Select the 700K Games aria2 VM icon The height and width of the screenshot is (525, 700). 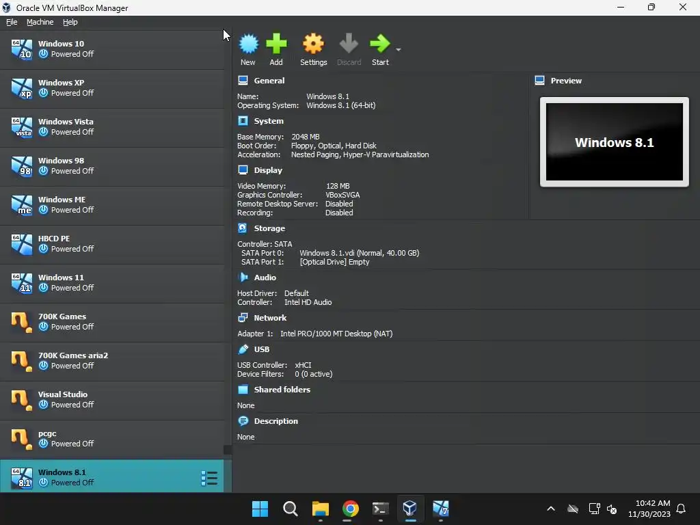pos(21,361)
